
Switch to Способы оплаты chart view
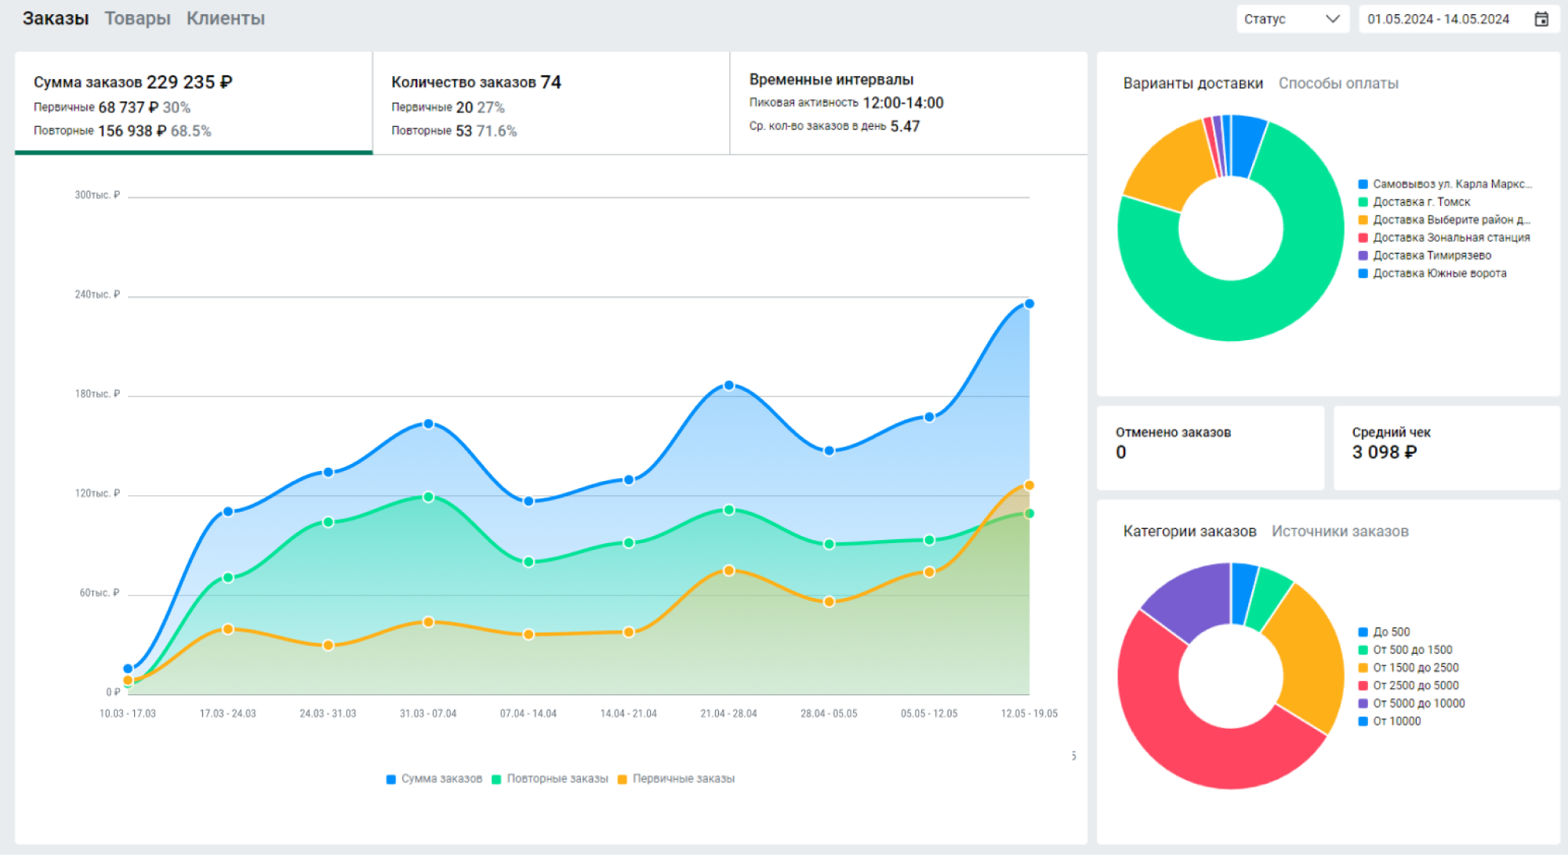1338,83
